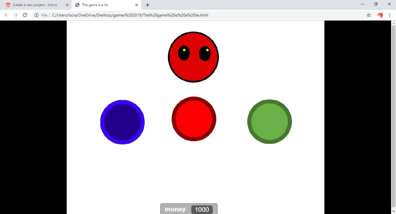Screen dimensions: 396x214
Task: Click the address bar file URL
Action: tap(130, 15)
